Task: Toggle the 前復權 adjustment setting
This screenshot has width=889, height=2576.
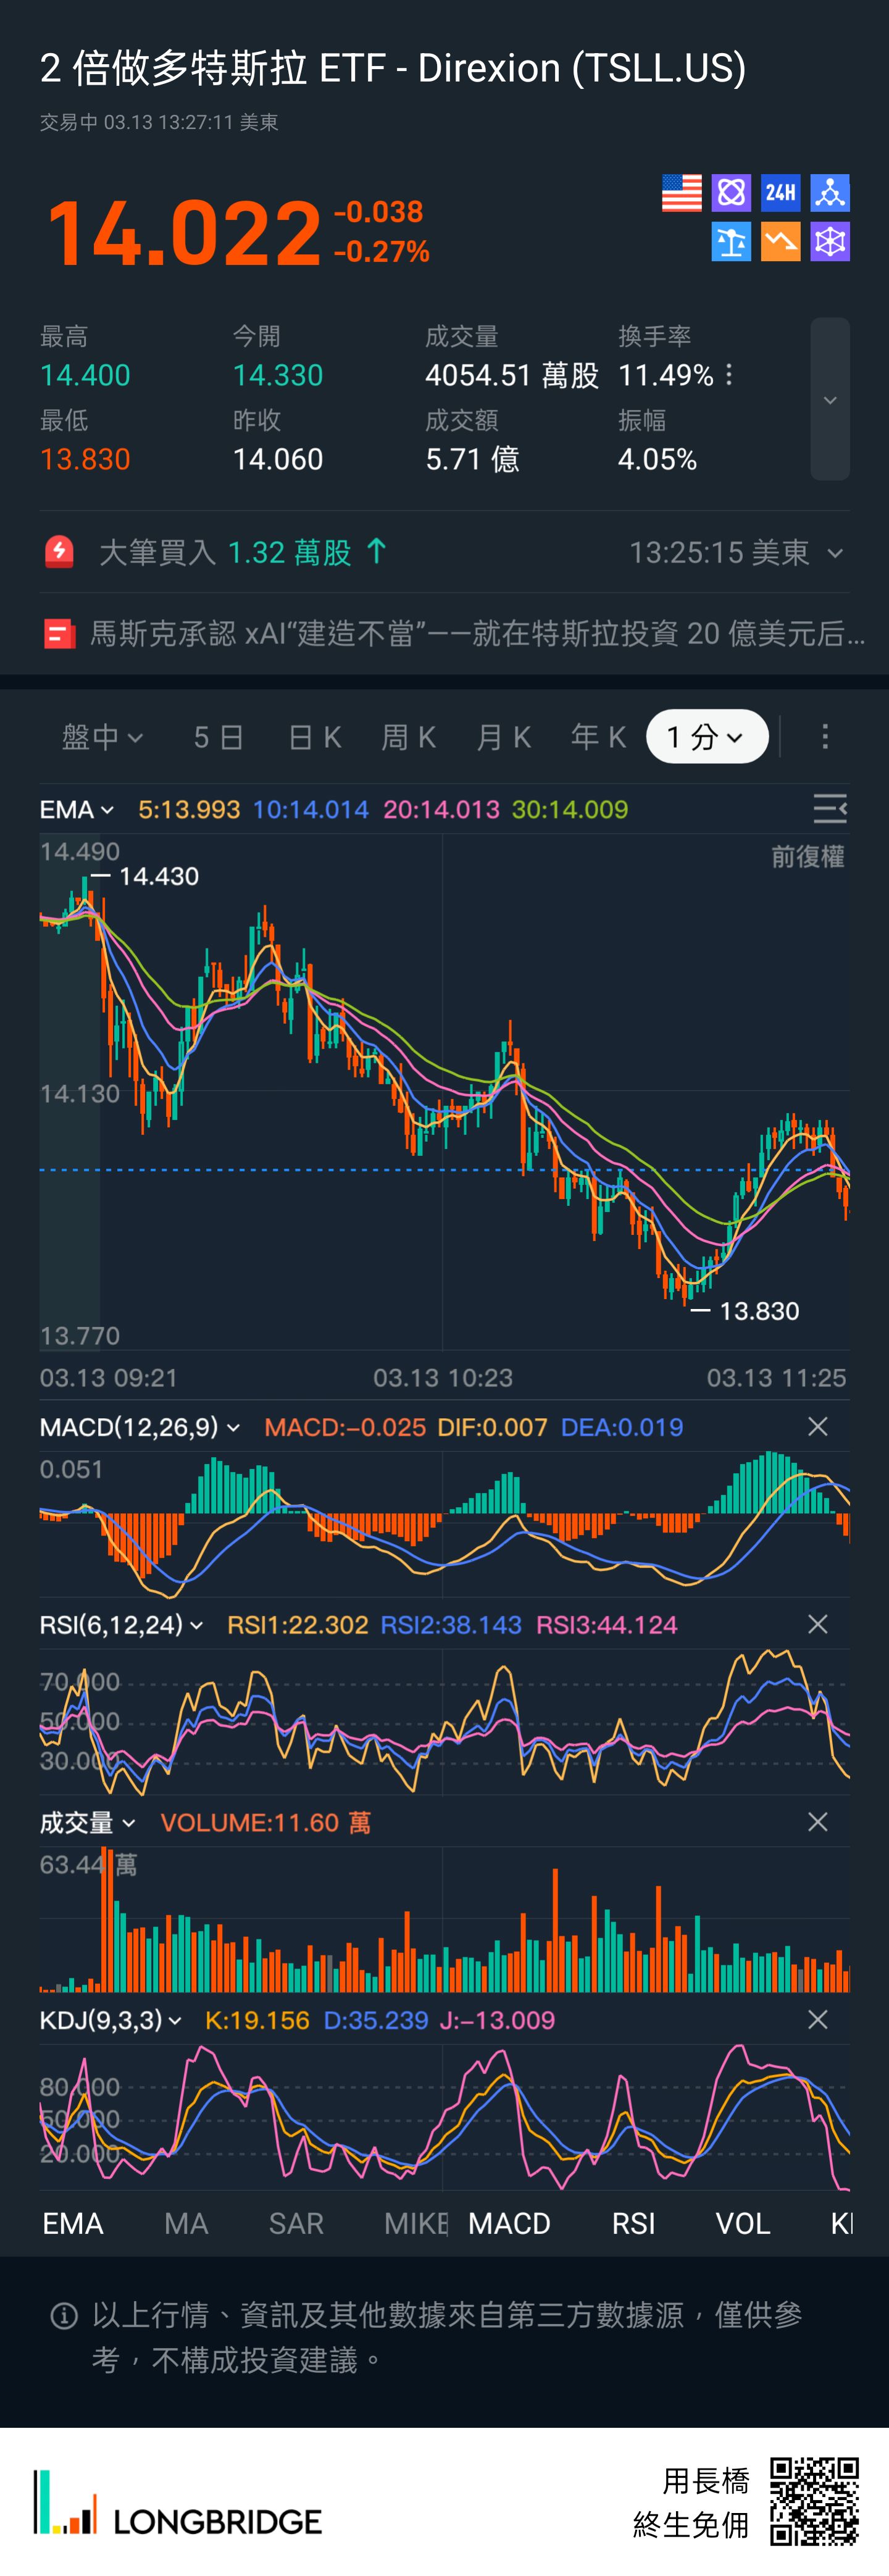Action: click(807, 857)
